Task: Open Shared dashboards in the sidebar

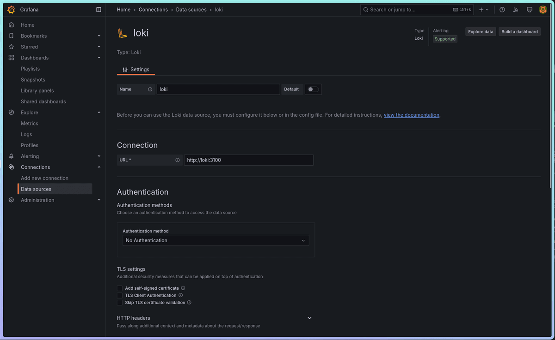Action: click(x=43, y=101)
